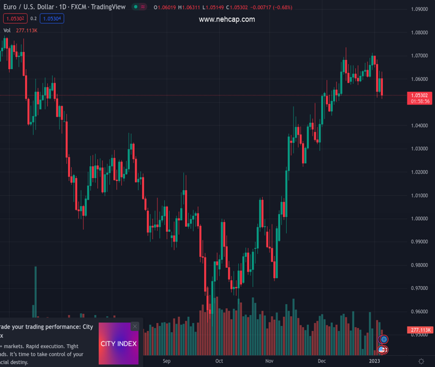Click the blue buy price 1.05304 button
The image size is (435, 367).
(53, 18)
